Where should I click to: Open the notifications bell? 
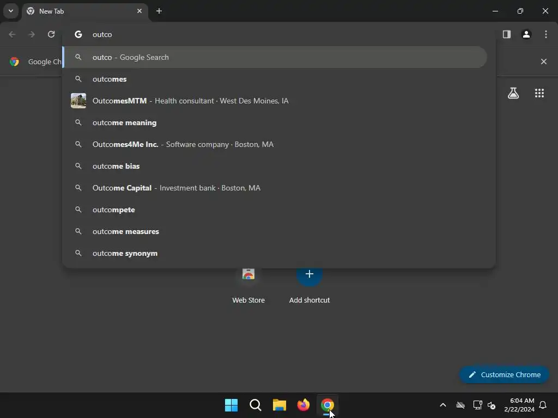[543, 405]
